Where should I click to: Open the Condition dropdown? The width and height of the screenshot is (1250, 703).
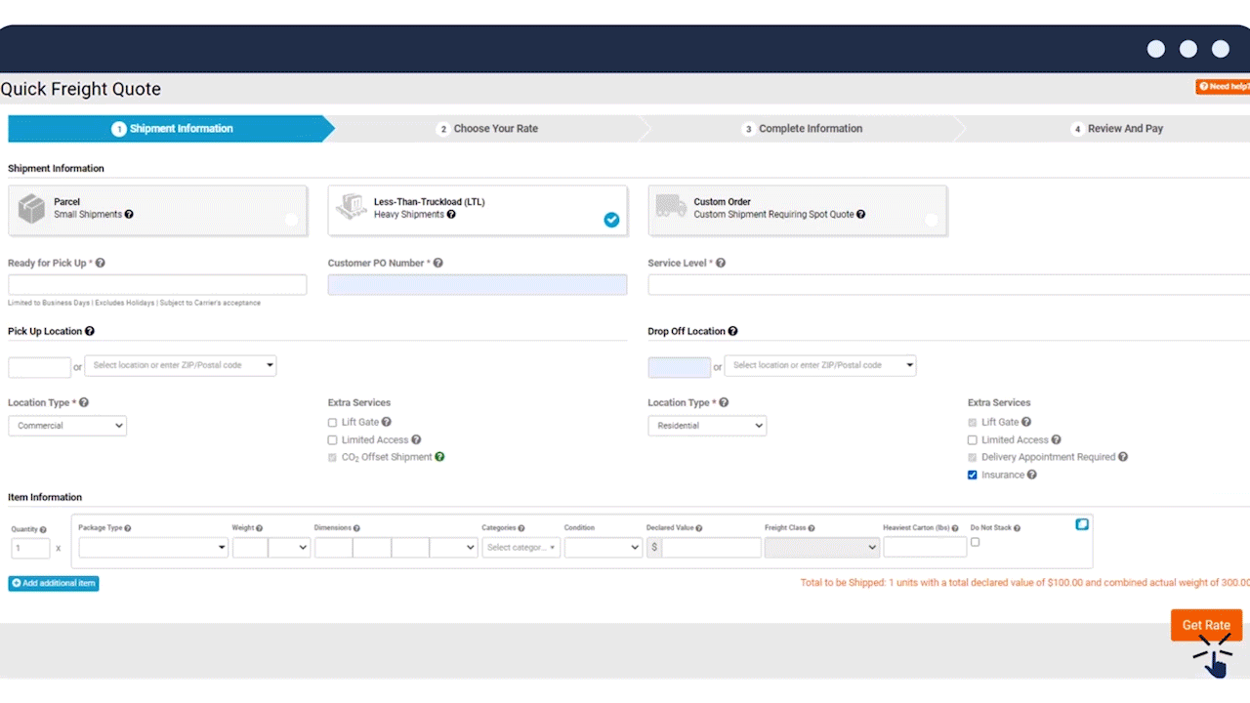coord(604,548)
